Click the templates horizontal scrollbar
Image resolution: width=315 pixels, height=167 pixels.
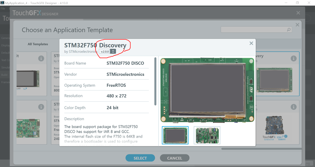(261, 149)
